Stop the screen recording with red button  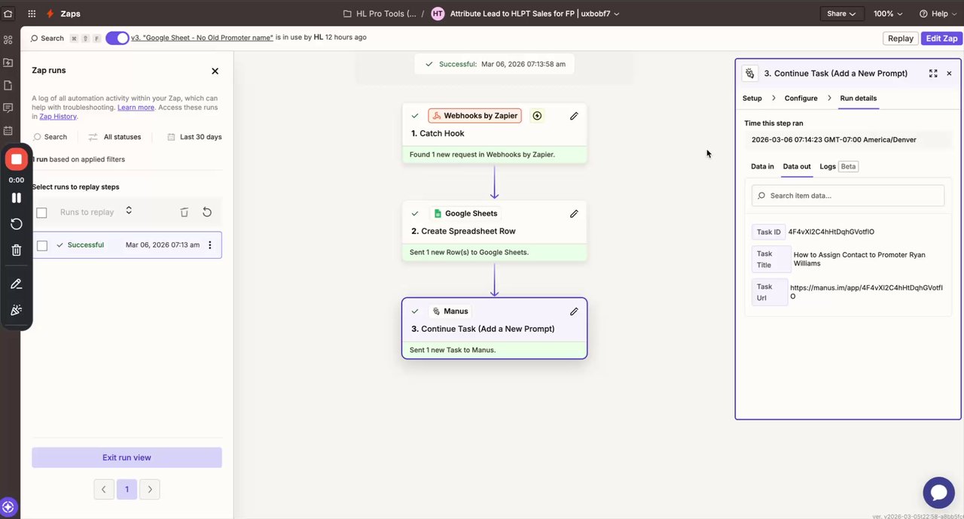16,159
